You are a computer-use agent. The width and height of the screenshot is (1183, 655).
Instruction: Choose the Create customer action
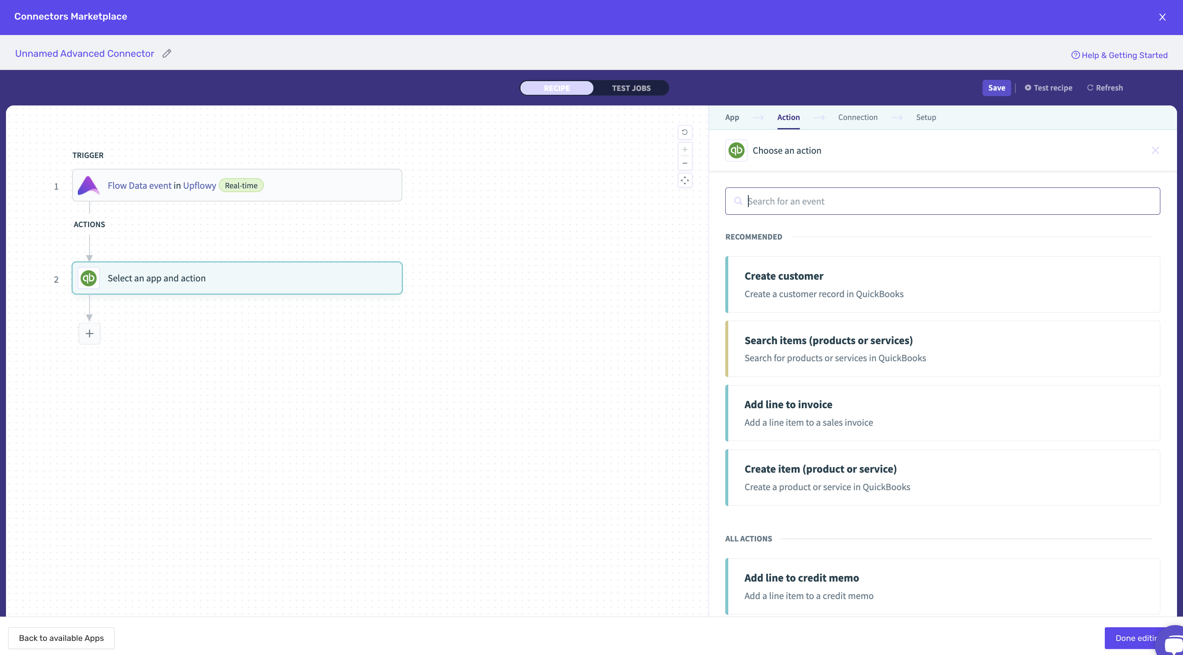pyautogui.click(x=942, y=285)
